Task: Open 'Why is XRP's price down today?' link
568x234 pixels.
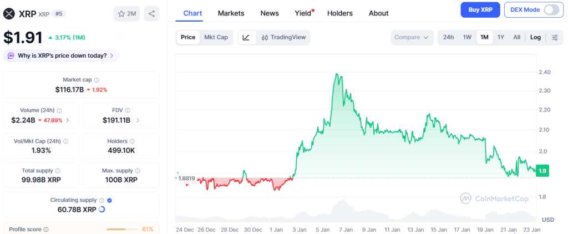Action: click(61, 55)
